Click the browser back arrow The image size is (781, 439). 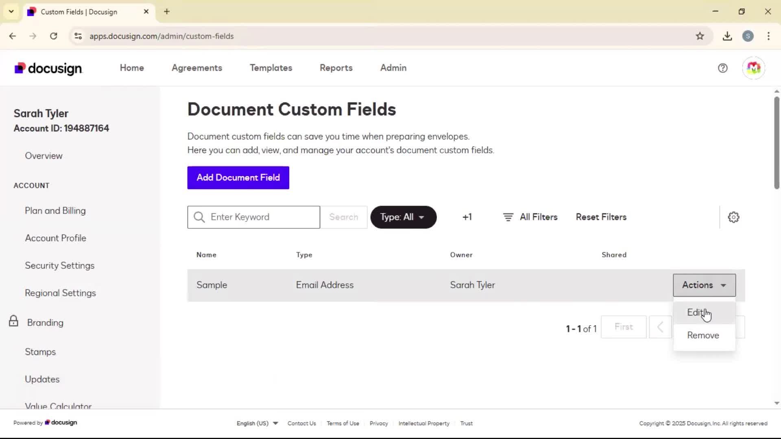point(13,36)
